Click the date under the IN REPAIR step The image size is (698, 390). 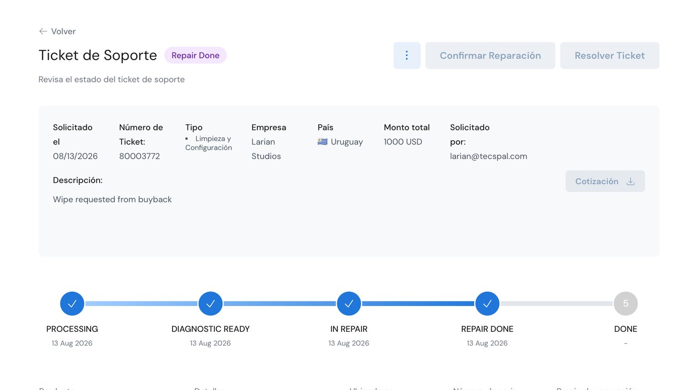[x=349, y=343]
